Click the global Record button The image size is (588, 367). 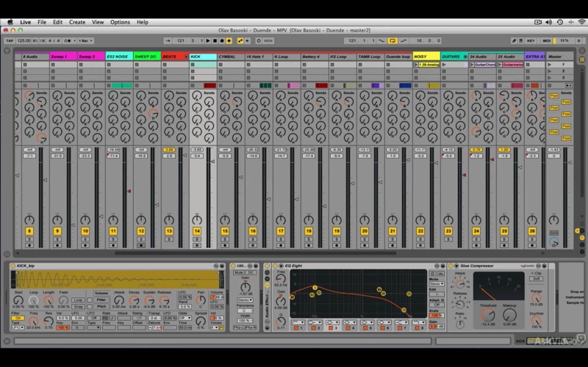[x=222, y=40]
